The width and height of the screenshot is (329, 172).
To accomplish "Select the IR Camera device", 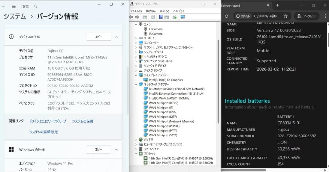I will click(156, 34).
